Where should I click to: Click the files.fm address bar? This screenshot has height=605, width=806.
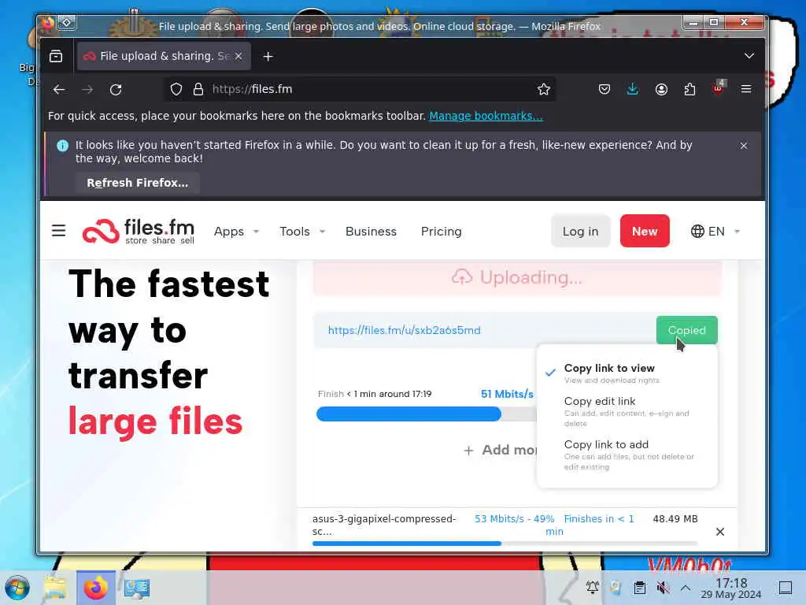pos(360,89)
